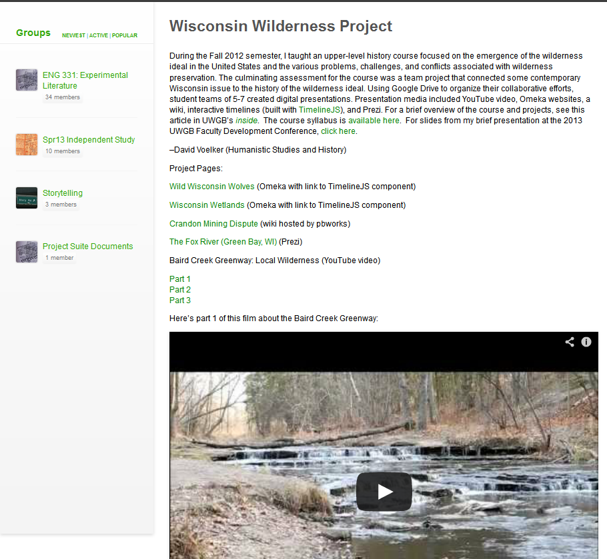Open syllabus via available here link
Image resolution: width=607 pixels, height=559 pixels.
(x=374, y=121)
